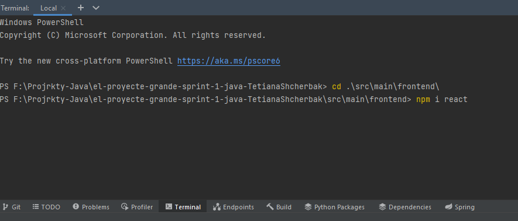The height and width of the screenshot is (221, 518).
Task: Open the TODO tool window
Action: point(46,207)
